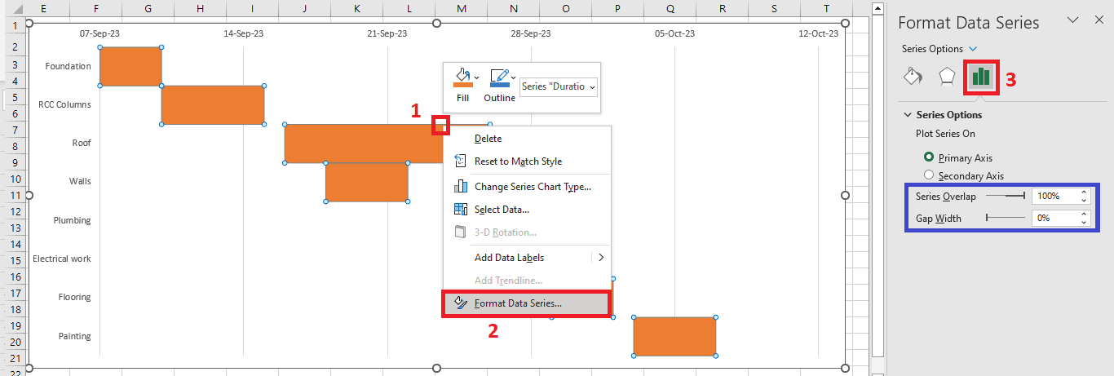Adjust the Gap Width slider
This screenshot has height=376, width=1114.
coord(1005,218)
